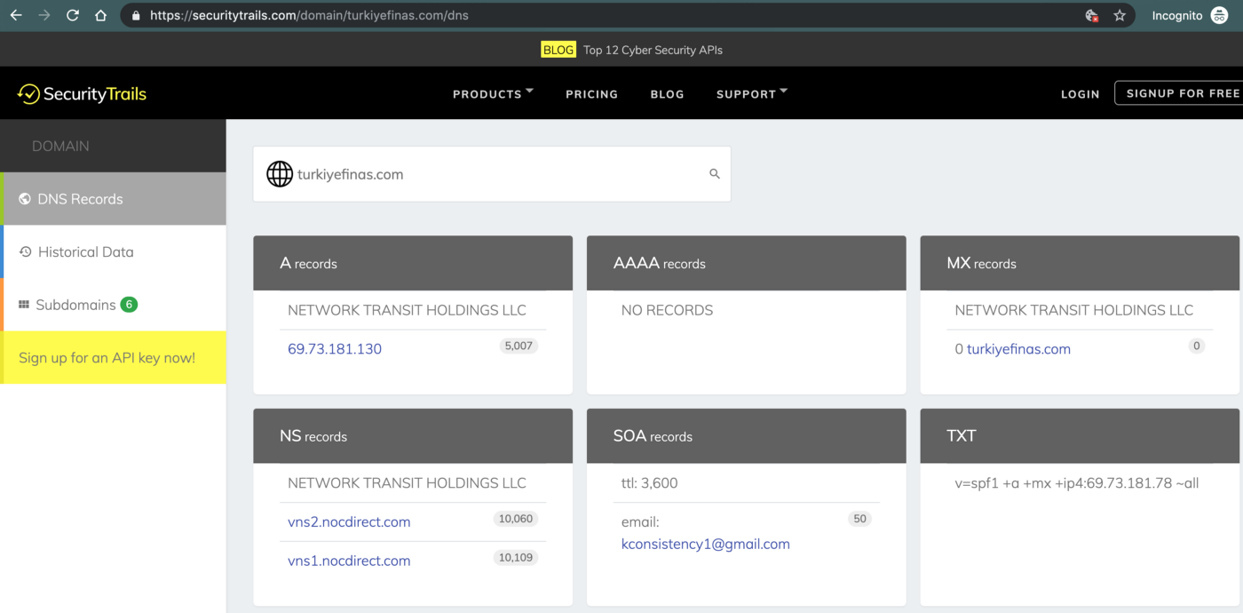Viewport: 1243px width, 613px height.
Task: Click the TXT card header
Action: (1080, 436)
